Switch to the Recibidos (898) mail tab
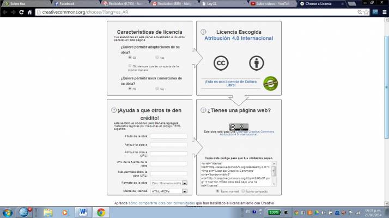 coord(174,3)
